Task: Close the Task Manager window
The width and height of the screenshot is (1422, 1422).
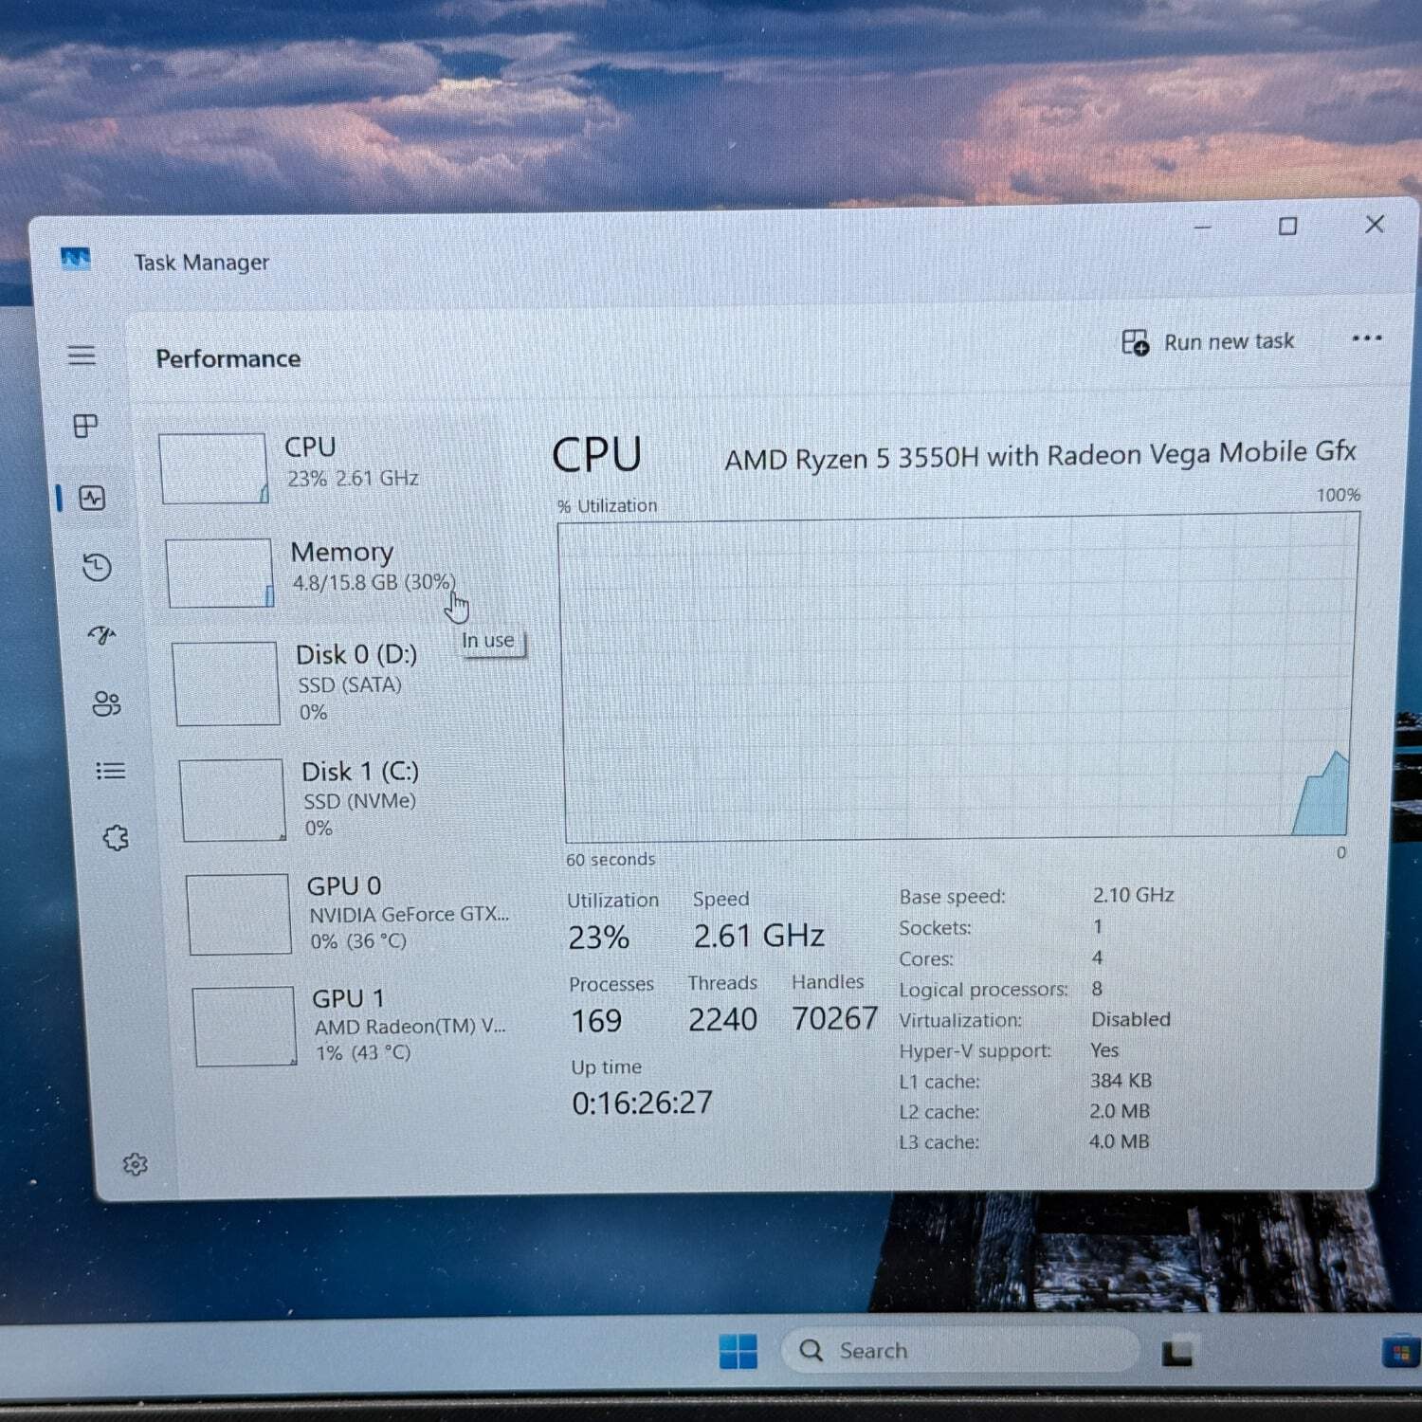Action: pyautogui.click(x=1375, y=224)
